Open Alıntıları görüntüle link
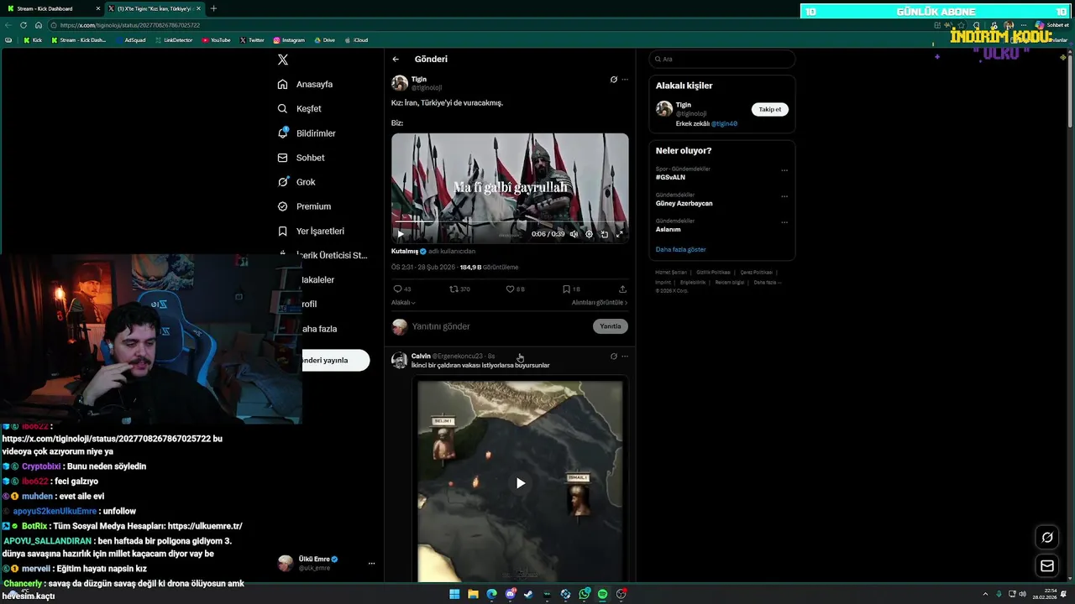This screenshot has width=1075, height=604. [600, 303]
